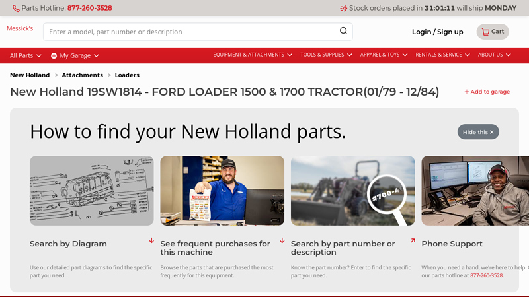
Task: Click How to find your New Holland parts heading
Action: coord(188,131)
